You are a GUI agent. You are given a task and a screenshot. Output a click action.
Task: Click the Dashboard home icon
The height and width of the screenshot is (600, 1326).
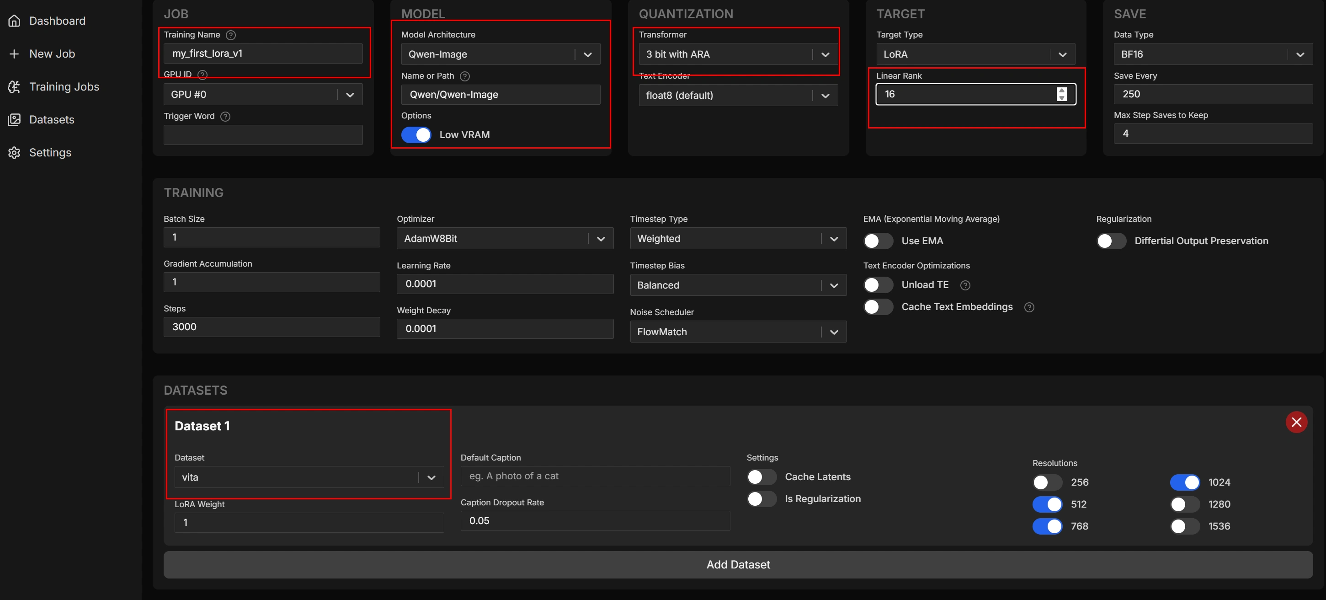pyautogui.click(x=15, y=21)
